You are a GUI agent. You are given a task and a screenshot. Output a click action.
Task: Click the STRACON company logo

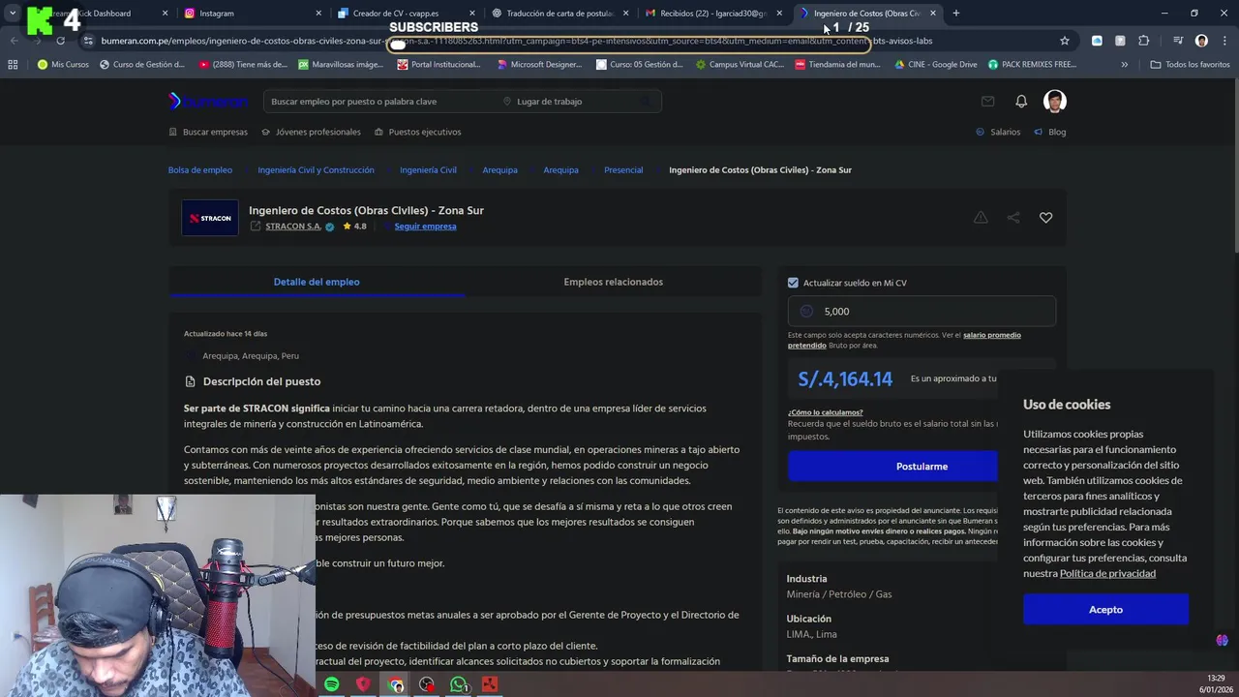tap(210, 218)
